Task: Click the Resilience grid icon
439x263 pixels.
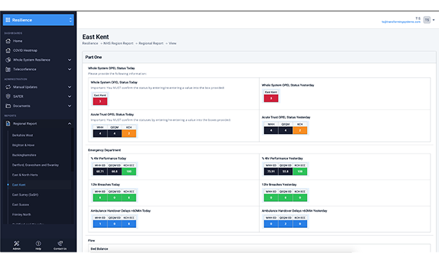Action: (8, 20)
